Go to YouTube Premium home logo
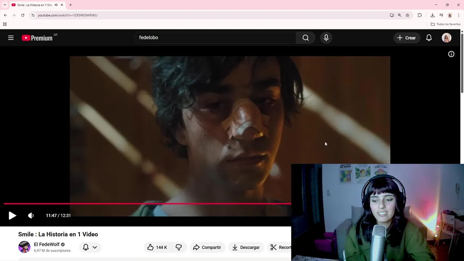Viewport: 464px width, 261px height. pyautogui.click(x=37, y=38)
